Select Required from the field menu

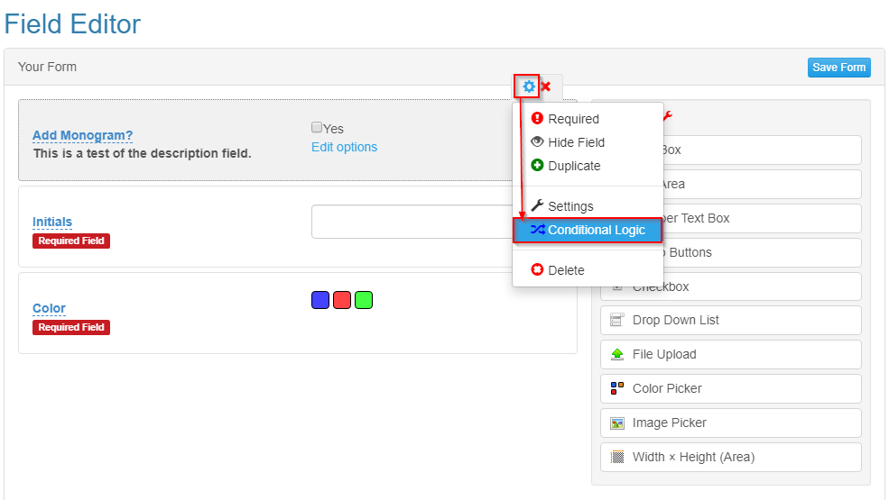588,119
